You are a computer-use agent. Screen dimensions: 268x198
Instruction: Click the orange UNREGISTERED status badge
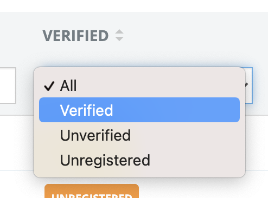tap(92, 191)
